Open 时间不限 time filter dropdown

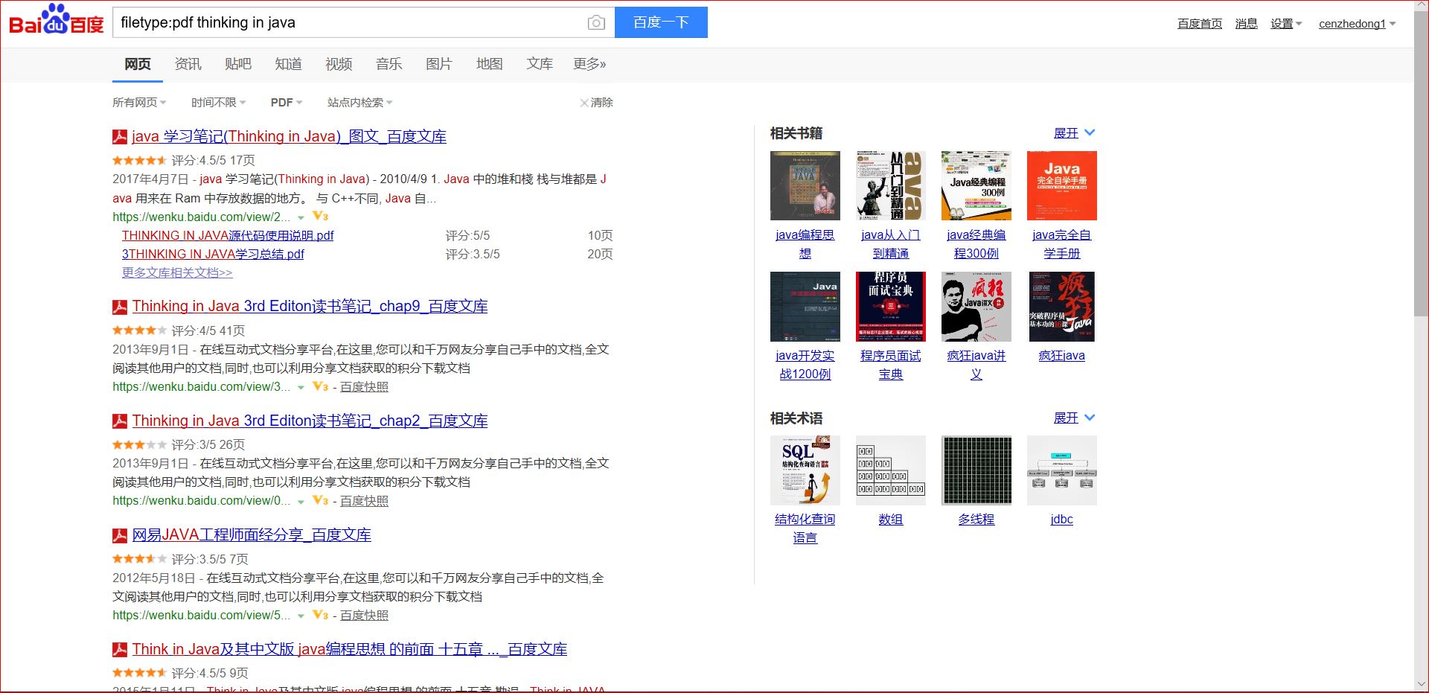pos(218,103)
